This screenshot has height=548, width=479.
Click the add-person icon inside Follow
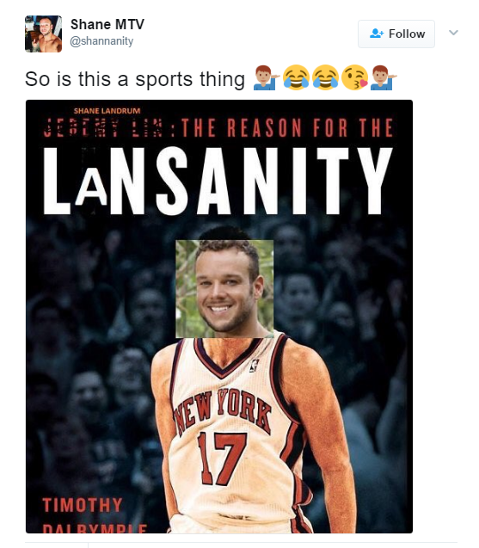377,34
